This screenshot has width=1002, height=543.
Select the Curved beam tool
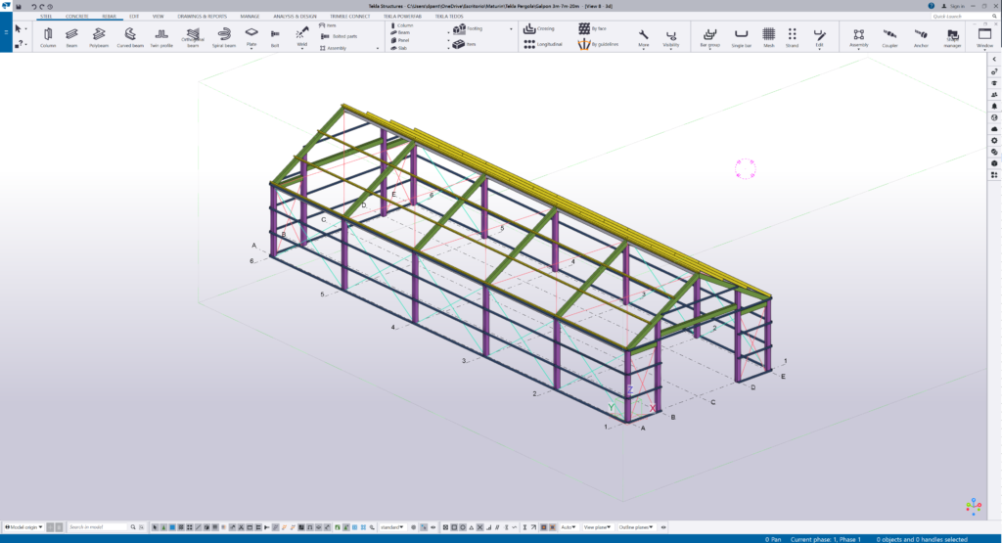[129, 36]
